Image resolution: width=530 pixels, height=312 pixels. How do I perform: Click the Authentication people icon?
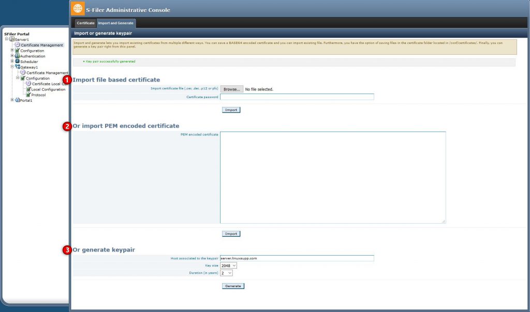(x=17, y=56)
